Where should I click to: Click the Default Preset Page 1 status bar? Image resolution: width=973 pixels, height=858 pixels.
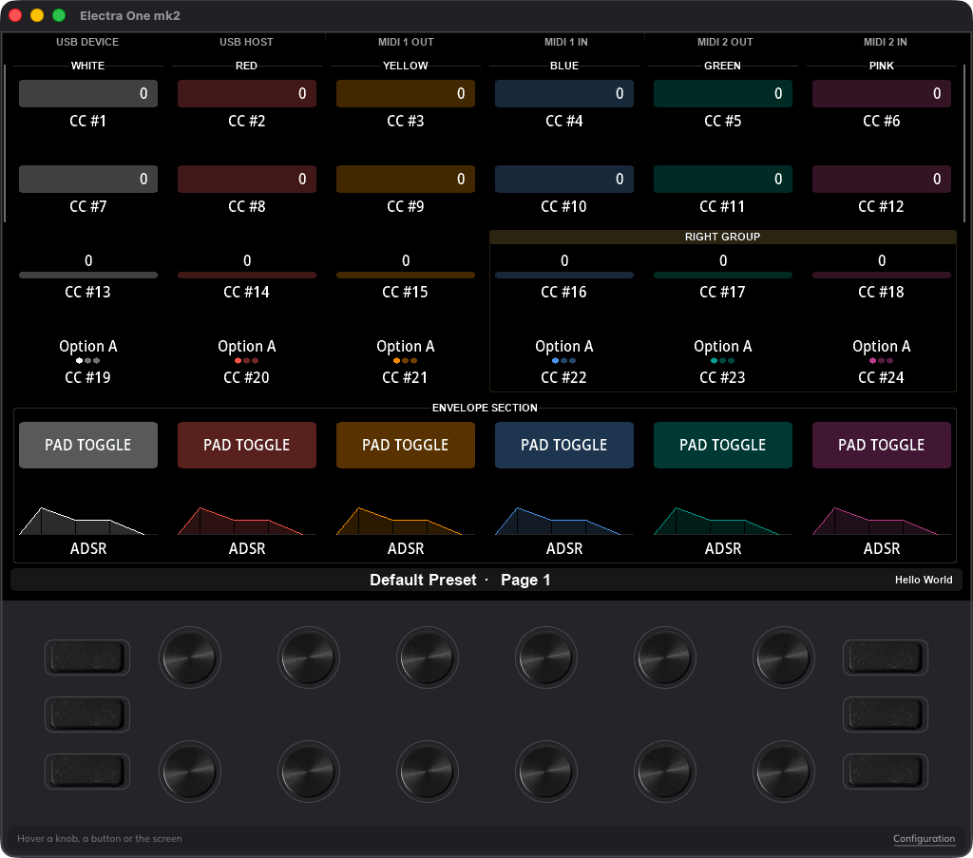tap(486, 580)
